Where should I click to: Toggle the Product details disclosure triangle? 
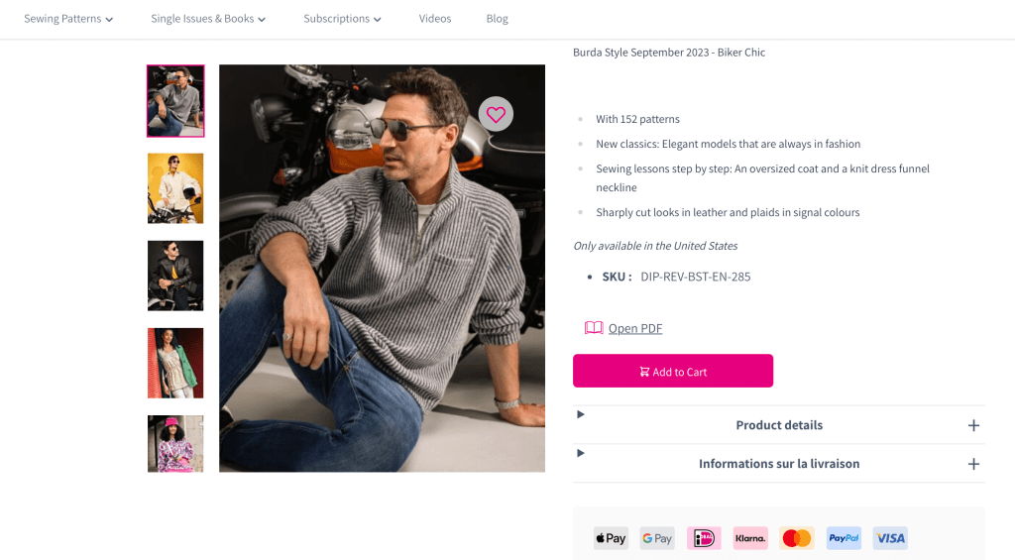click(581, 414)
